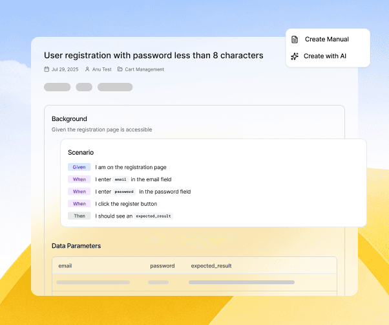
Task: Click the person icon before Anu Test
Action: (x=87, y=69)
